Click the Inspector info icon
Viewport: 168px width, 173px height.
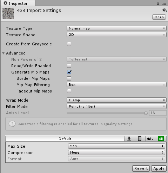[5, 3]
